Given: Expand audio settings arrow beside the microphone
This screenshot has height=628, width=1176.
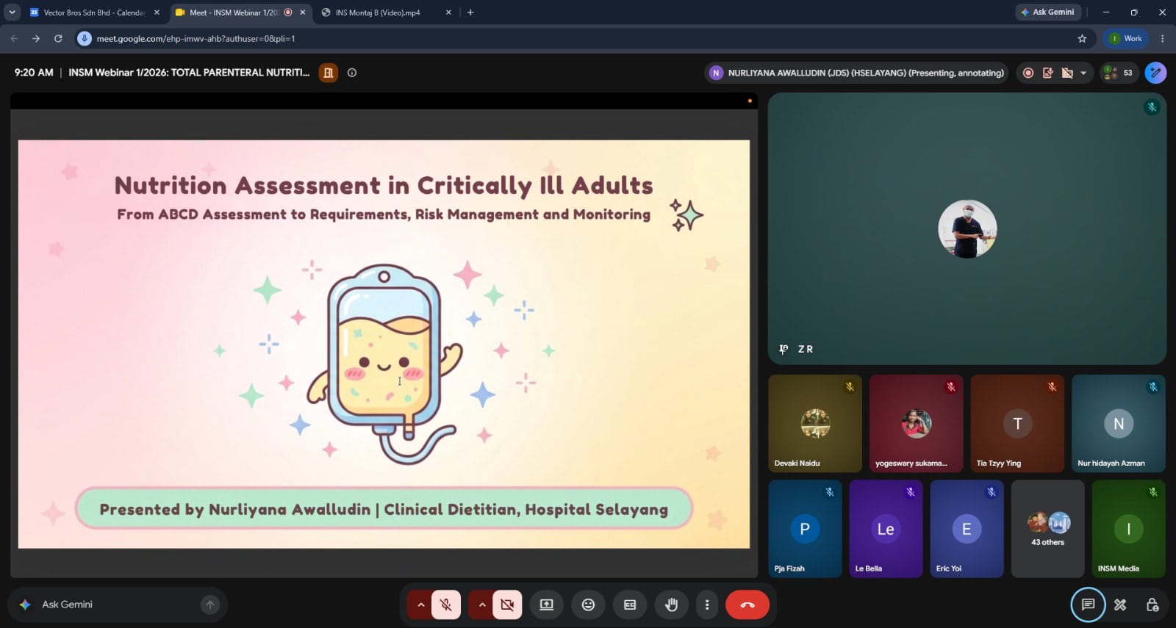Looking at the screenshot, I should pyautogui.click(x=420, y=604).
